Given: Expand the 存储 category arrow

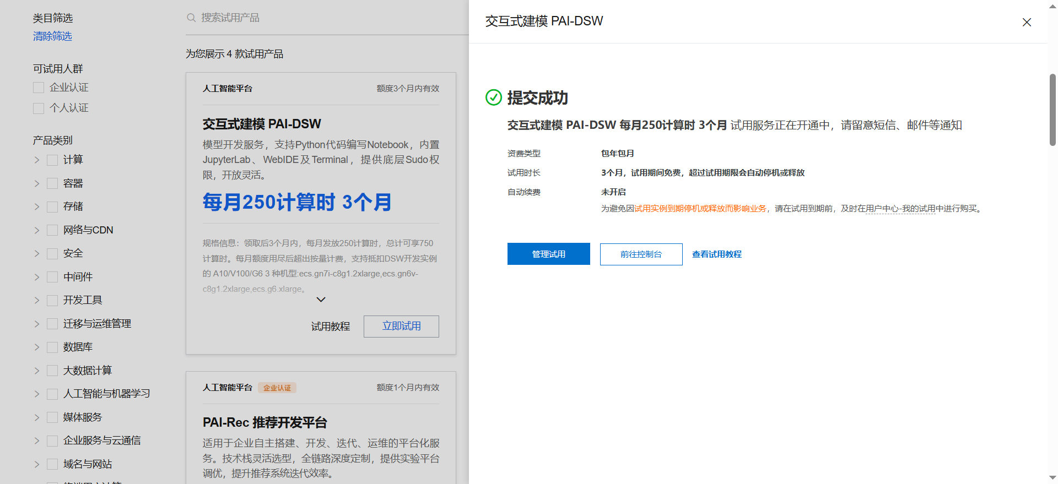Looking at the screenshot, I should (x=37, y=206).
